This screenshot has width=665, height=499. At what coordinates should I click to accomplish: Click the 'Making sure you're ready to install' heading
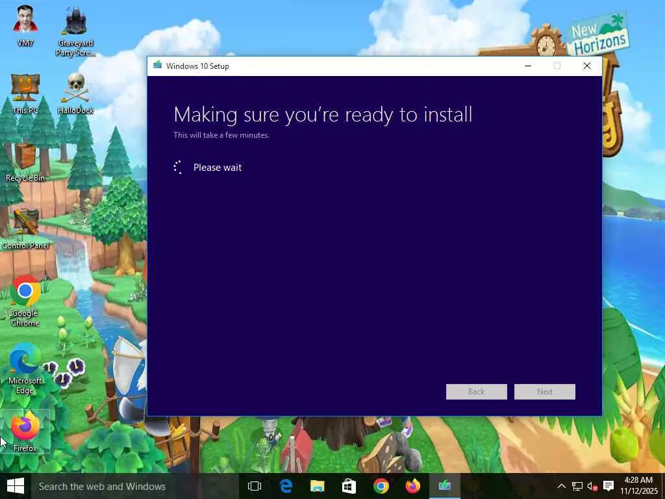[323, 115]
